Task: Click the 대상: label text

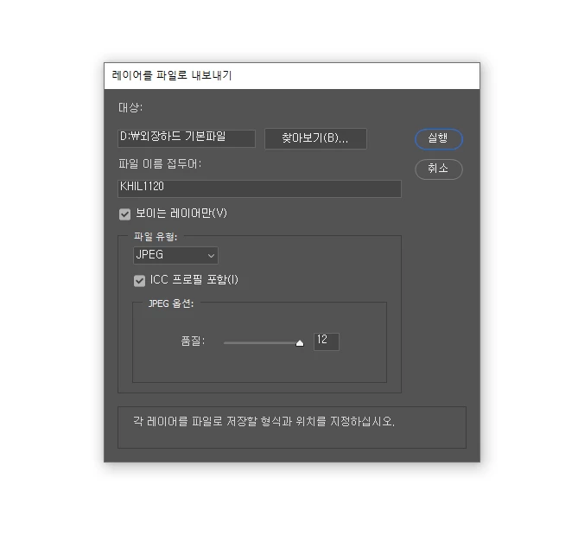Action: [130, 108]
